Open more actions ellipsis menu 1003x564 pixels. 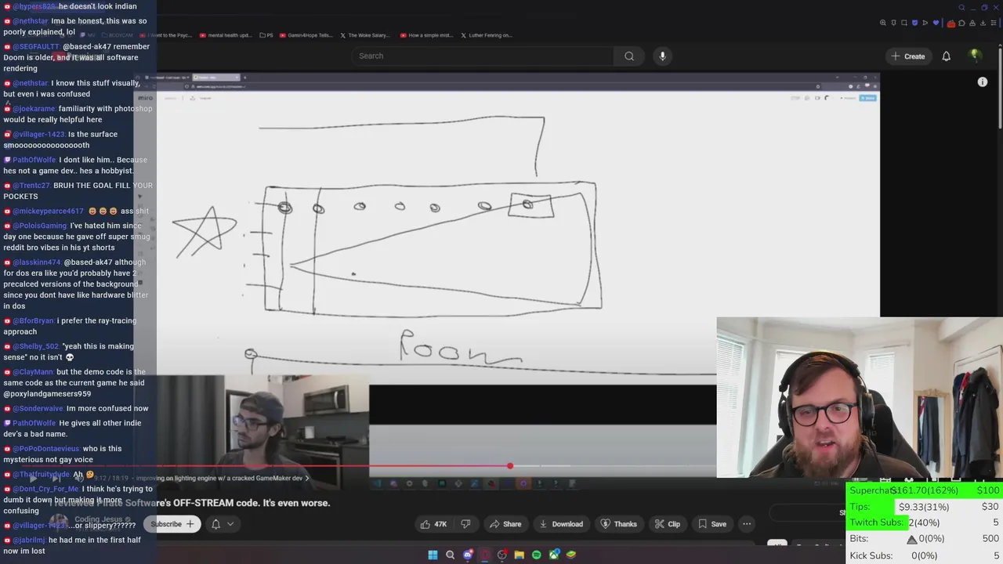(747, 524)
